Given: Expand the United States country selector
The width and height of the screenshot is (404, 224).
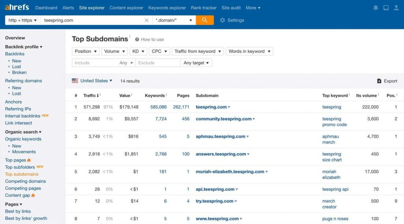Looking at the screenshot, I should point(92,81).
